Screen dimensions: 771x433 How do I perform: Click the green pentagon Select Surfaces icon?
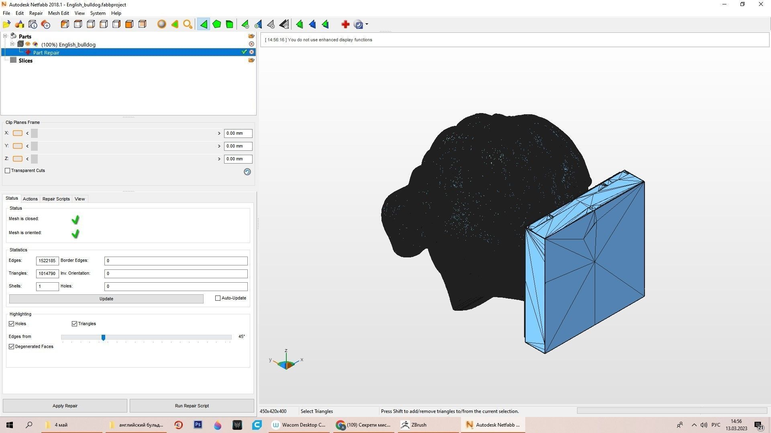(x=217, y=24)
